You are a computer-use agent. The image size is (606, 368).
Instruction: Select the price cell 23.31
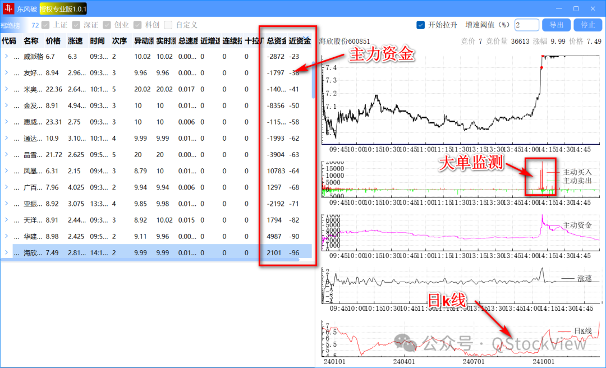tap(54, 122)
